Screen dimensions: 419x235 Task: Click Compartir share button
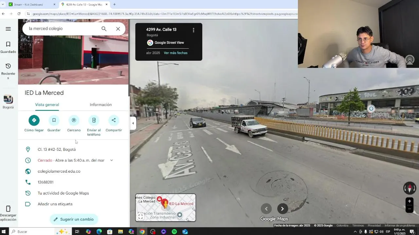114,124
